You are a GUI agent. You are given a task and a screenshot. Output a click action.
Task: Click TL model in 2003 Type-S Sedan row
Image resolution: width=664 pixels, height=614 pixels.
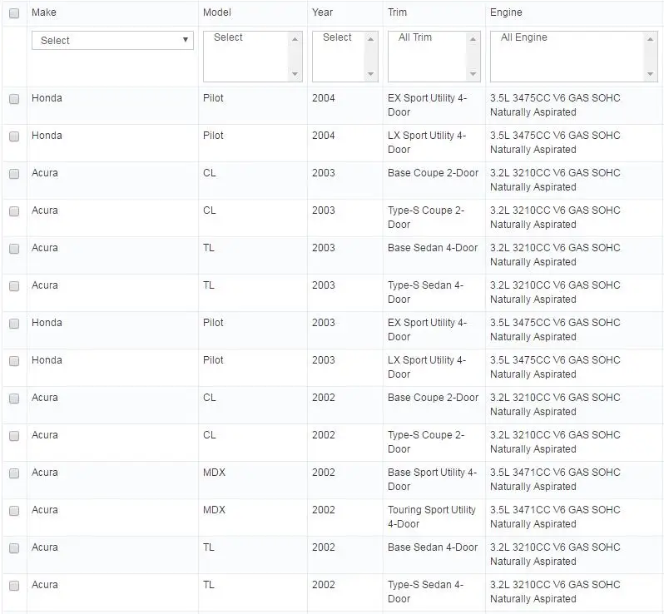tap(209, 285)
